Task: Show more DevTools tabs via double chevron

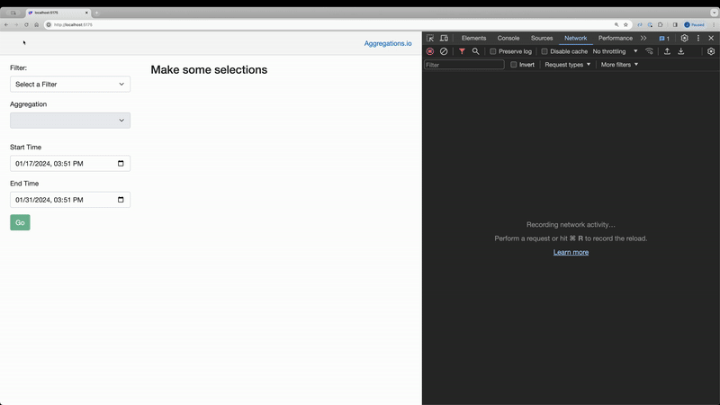Action: click(643, 38)
